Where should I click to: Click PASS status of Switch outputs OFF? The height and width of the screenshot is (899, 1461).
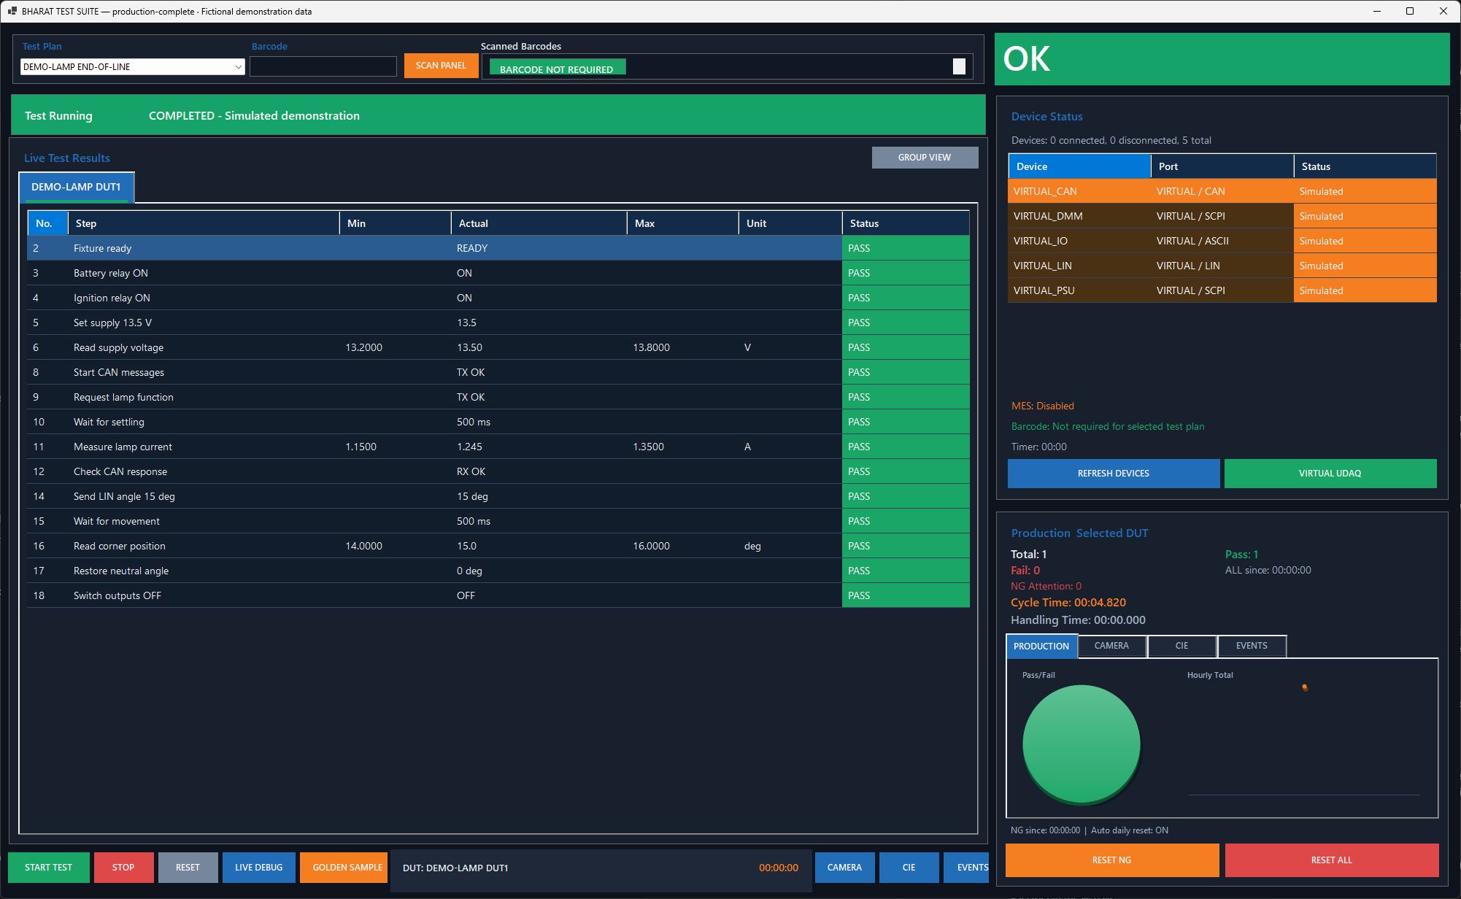(x=906, y=595)
